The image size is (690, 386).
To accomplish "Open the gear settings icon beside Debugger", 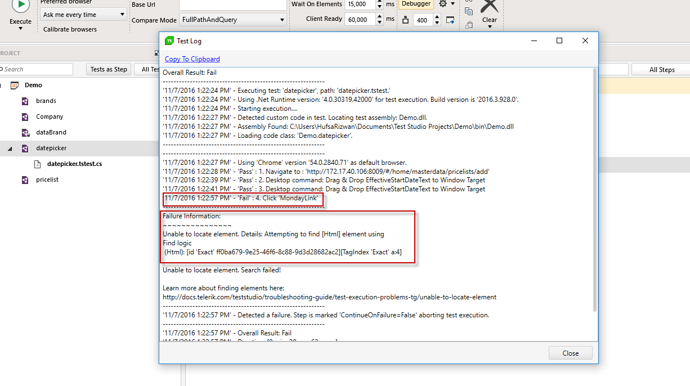I will click(x=443, y=4).
